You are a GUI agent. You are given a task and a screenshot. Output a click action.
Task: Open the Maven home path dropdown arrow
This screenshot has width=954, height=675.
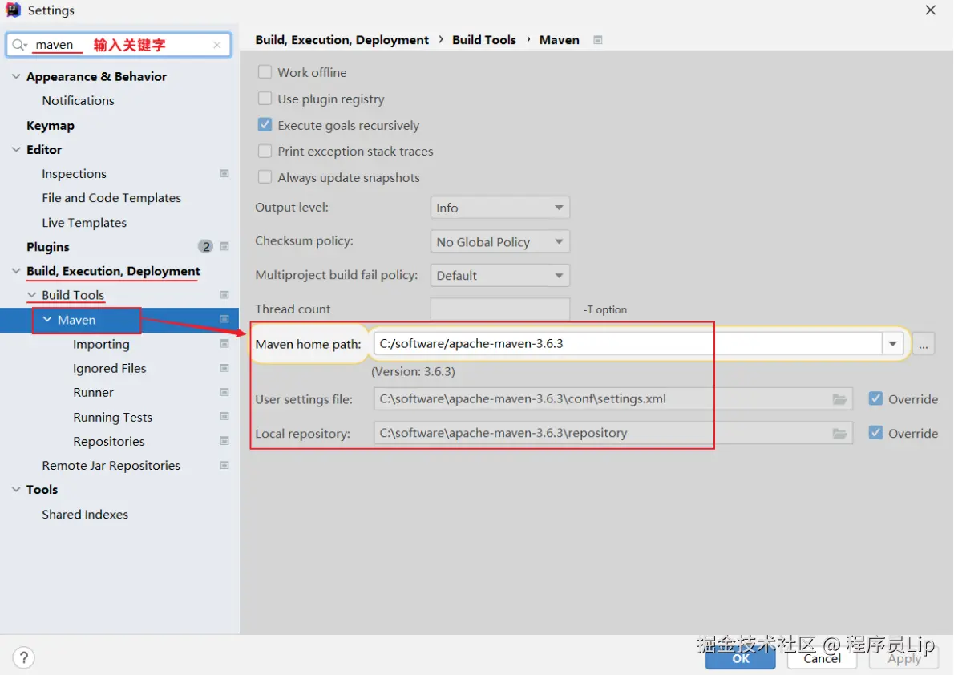pyautogui.click(x=892, y=343)
